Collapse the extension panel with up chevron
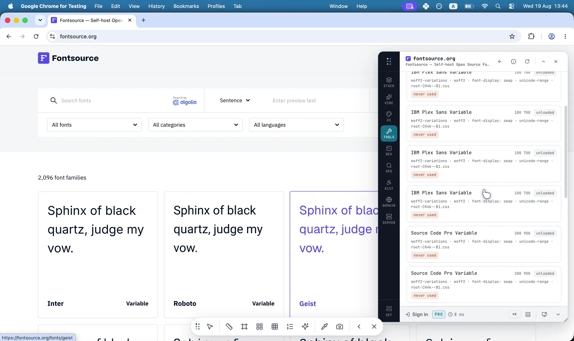This screenshot has height=341, width=574. click(x=544, y=62)
